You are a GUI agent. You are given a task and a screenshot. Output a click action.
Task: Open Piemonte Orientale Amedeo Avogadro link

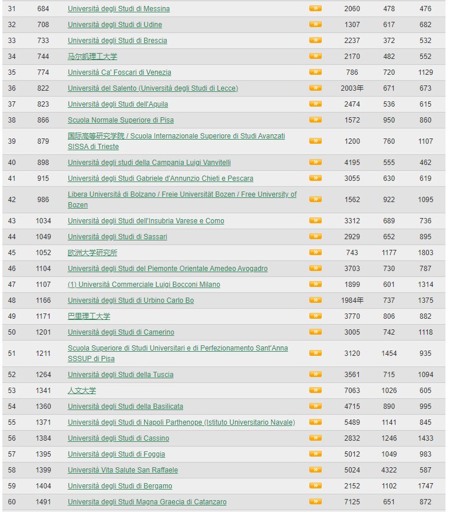(x=167, y=269)
